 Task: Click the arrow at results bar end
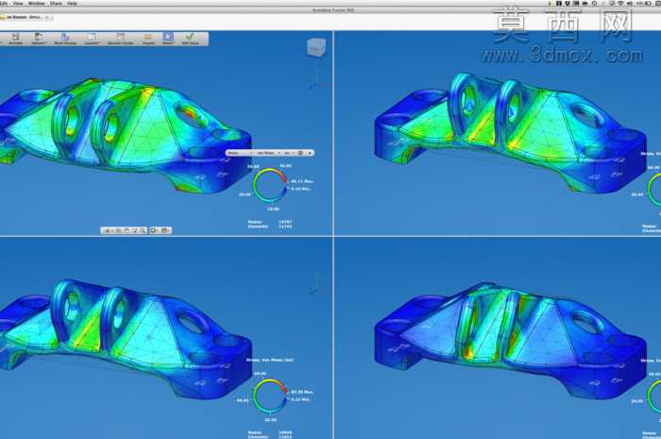tap(310, 153)
